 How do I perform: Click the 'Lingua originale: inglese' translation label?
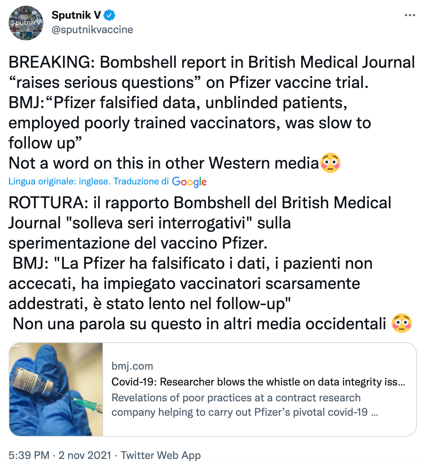59,182
